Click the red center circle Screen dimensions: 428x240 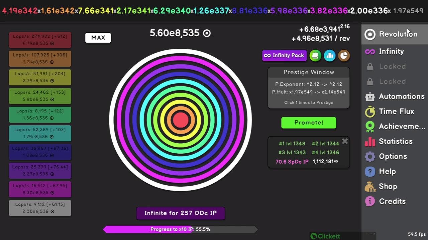tap(181, 120)
